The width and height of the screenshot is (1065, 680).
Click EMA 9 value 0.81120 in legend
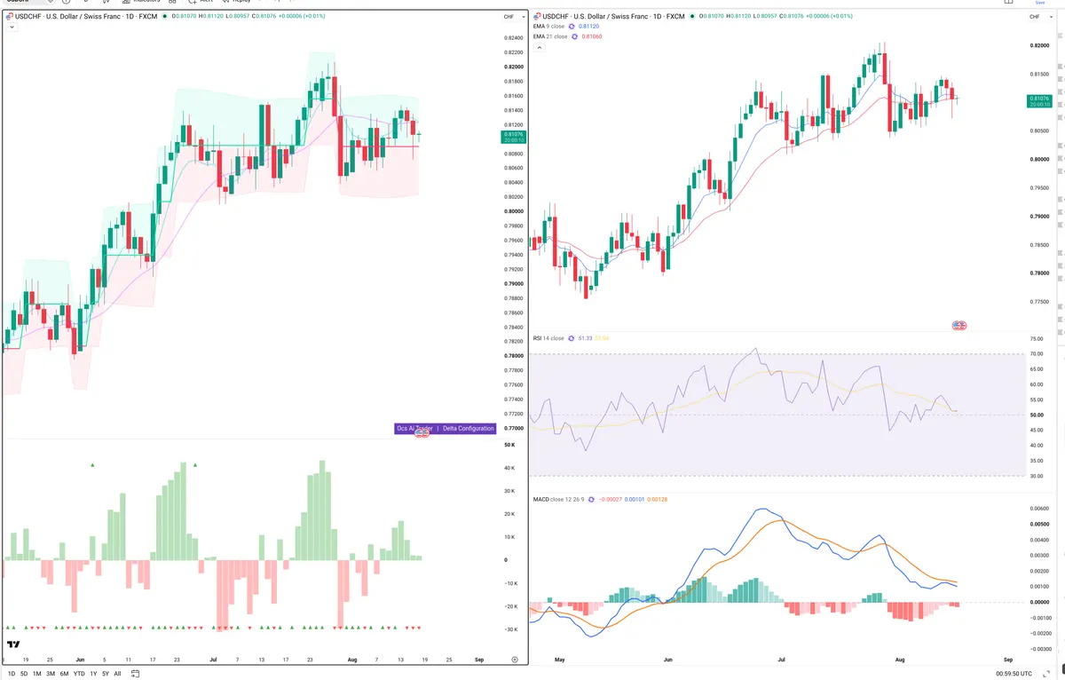[589, 27]
